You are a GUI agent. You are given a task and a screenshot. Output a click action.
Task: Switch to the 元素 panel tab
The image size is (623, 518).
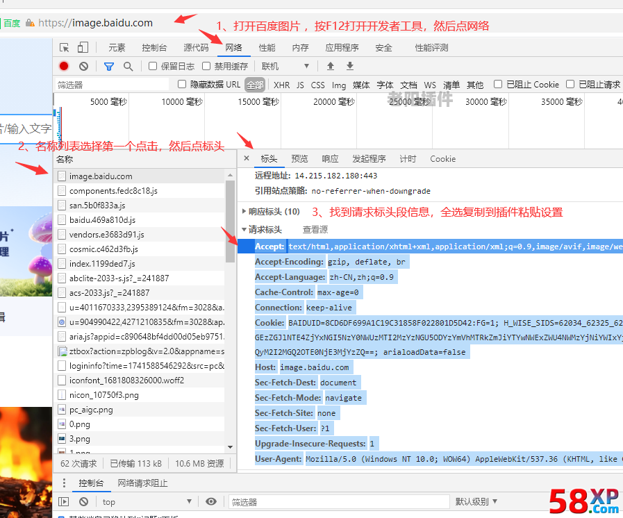point(117,48)
